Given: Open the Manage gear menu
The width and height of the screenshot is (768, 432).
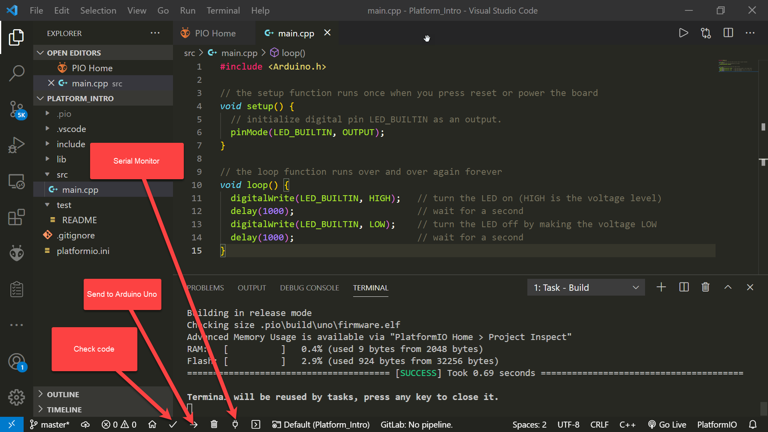Looking at the screenshot, I should [x=16, y=397].
